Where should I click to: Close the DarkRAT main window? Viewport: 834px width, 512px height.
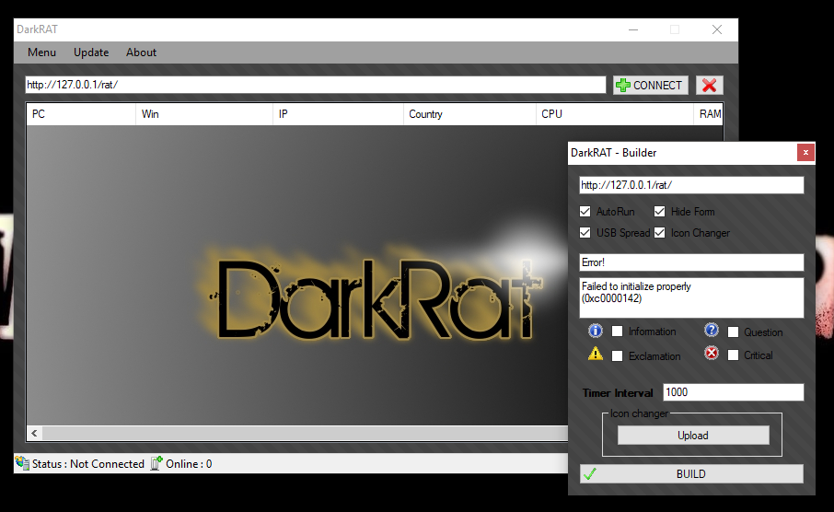pyautogui.click(x=717, y=29)
